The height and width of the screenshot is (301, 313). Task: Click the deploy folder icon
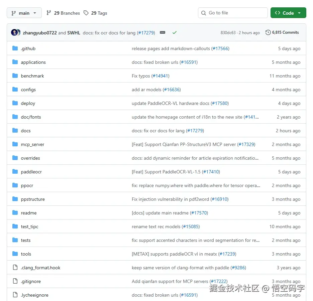(x=15, y=103)
